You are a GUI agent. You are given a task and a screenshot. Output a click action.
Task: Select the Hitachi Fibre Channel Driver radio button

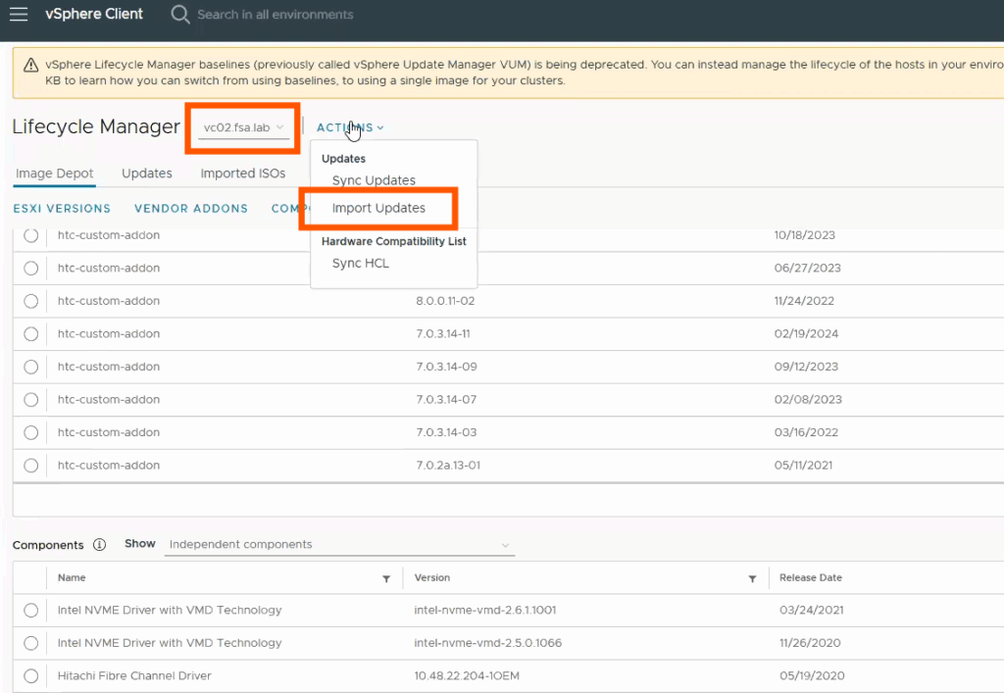click(x=31, y=675)
